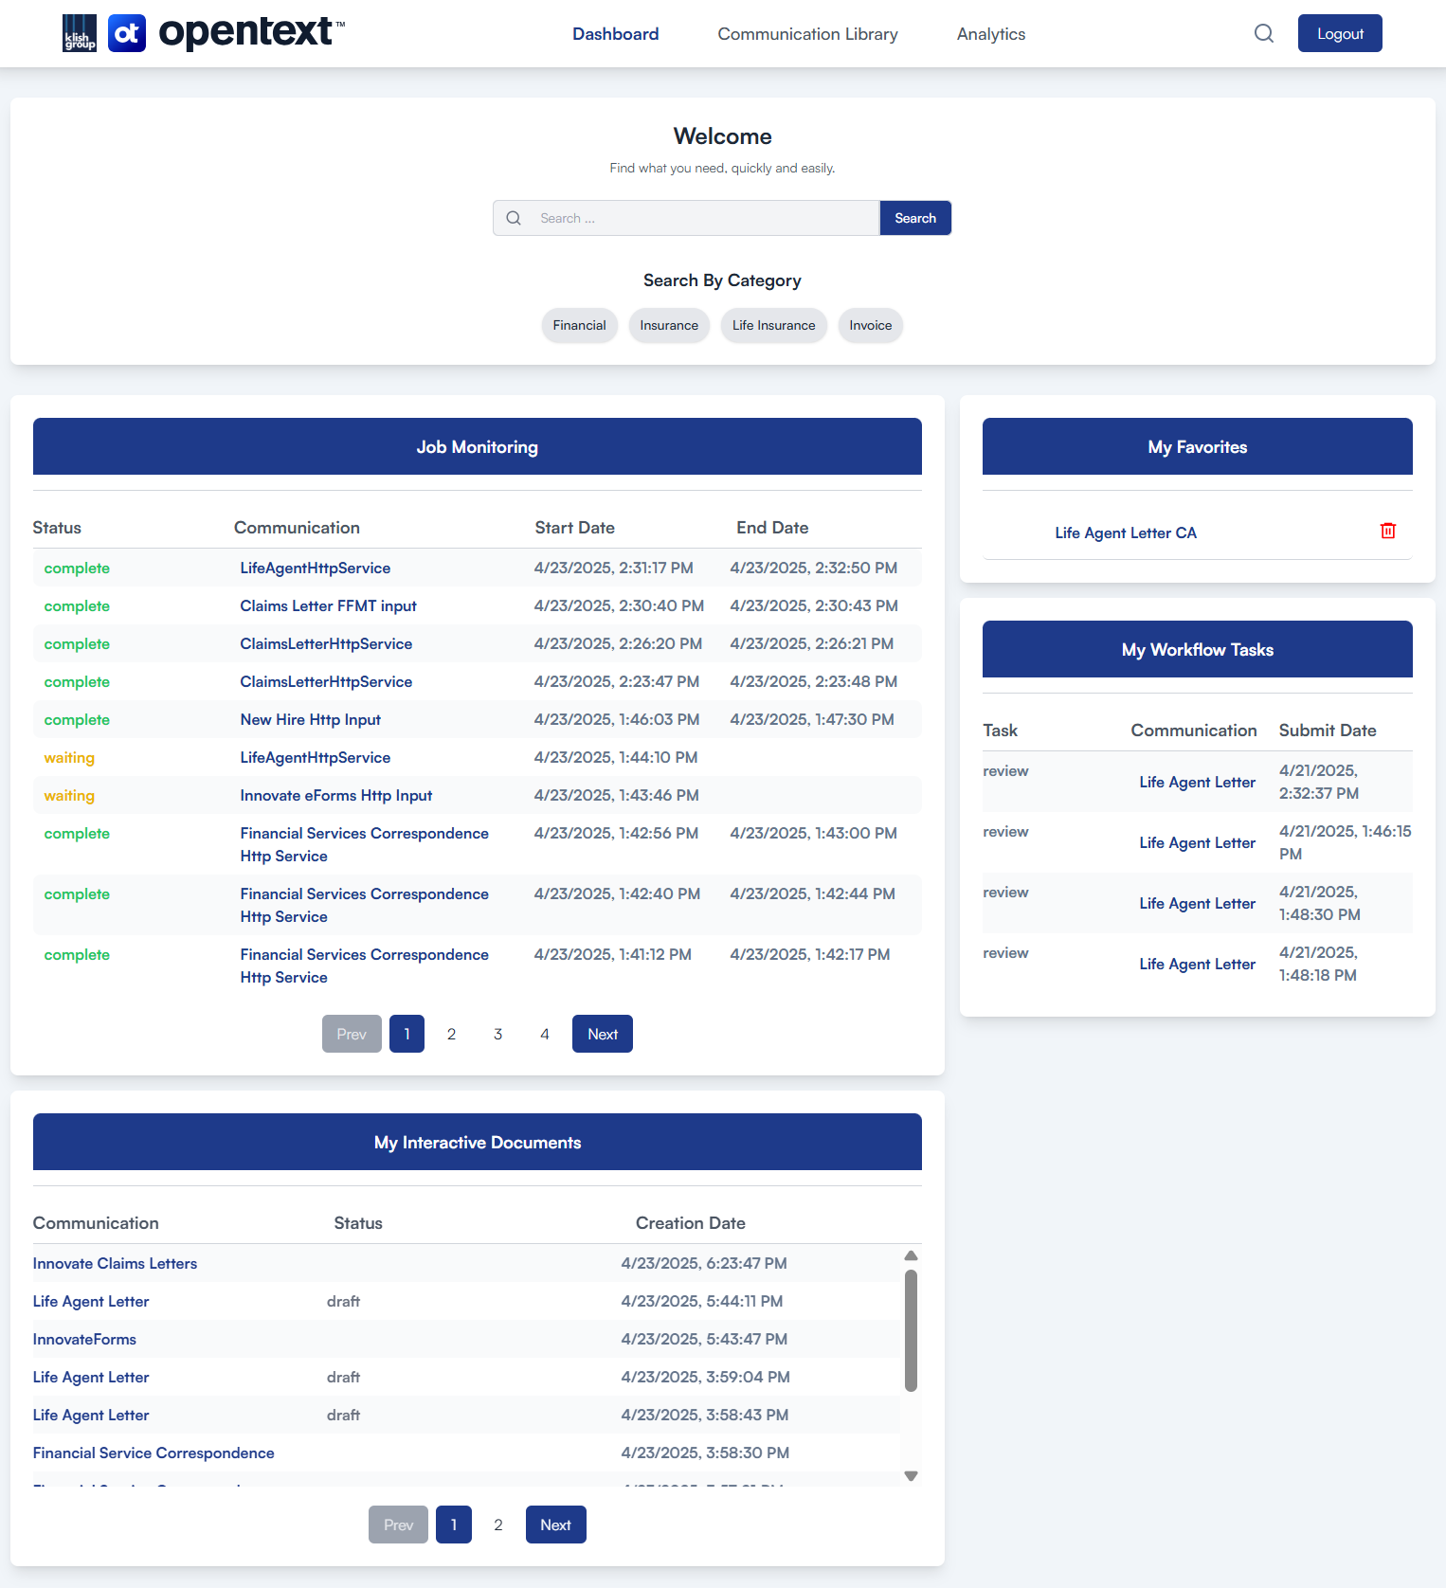Open Life Agent Letter draft created 3:58:43 PM
Viewport: 1446px width, 1588px height.
[x=91, y=1415]
